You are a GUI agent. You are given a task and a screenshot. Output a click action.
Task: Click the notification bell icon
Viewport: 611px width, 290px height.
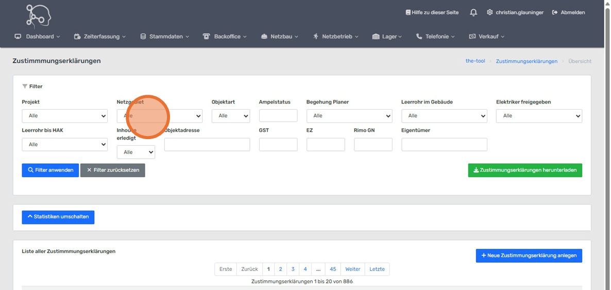[x=473, y=12]
